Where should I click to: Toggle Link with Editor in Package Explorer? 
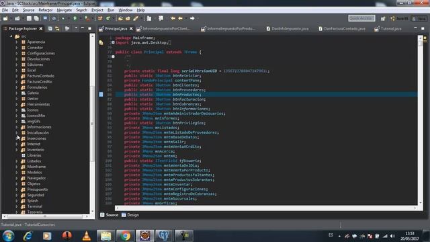[x=57, y=28]
